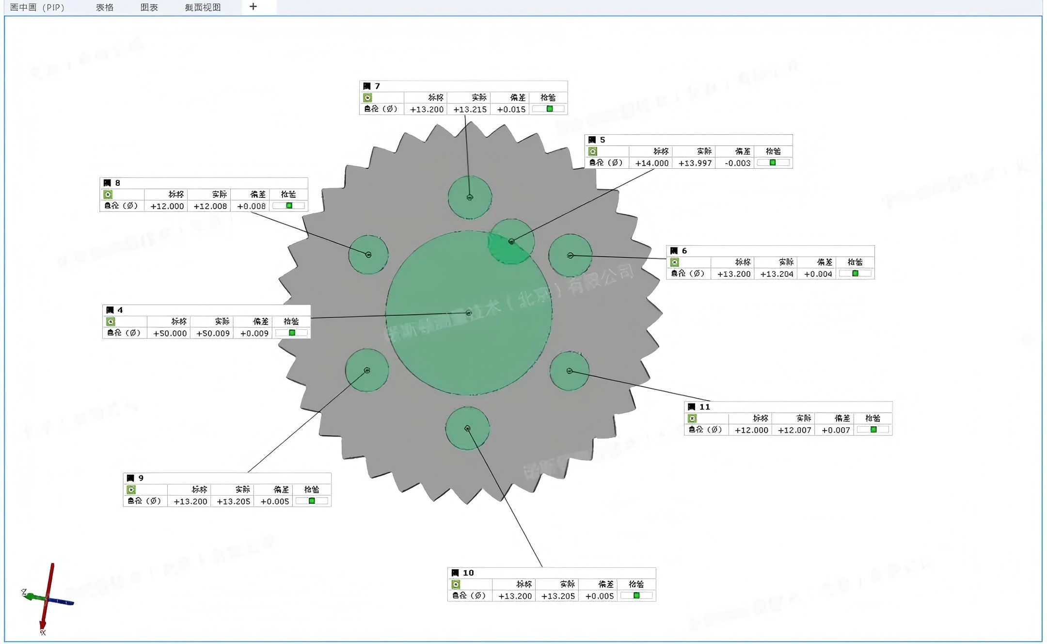The image size is (1047, 644).
Task: Switch to the 图表 tab
Action: 149,7
